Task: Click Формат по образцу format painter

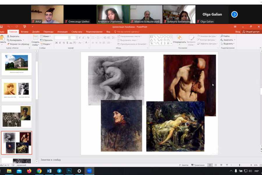Action: pyautogui.click(x=18, y=44)
